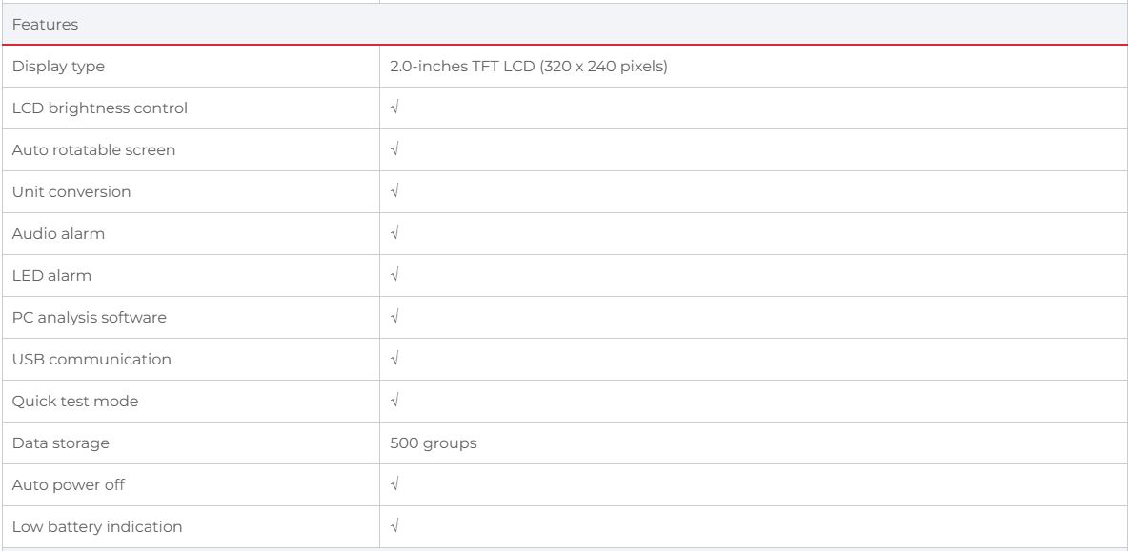
Task: Click the checkmark for Low battery indication
Action: (394, 527)
